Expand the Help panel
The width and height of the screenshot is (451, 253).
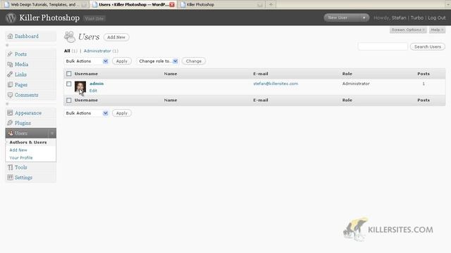[437, 30]
